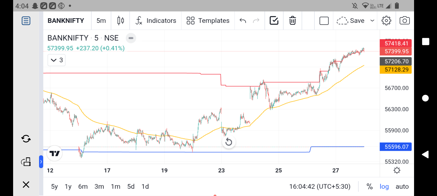Screen dimensions: 437x196
Task: Select the chart layout rectangle icon
Action: coord(324,21)
